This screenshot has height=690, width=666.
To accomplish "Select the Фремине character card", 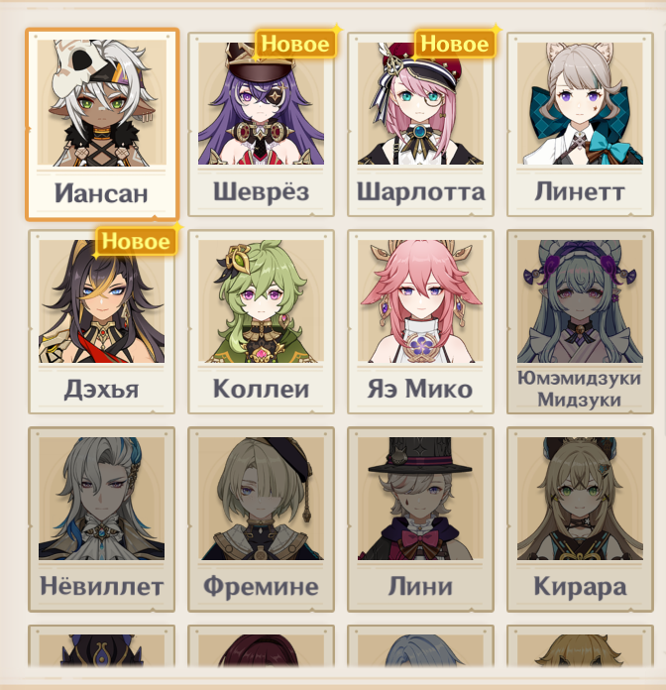I will point(262,519).
